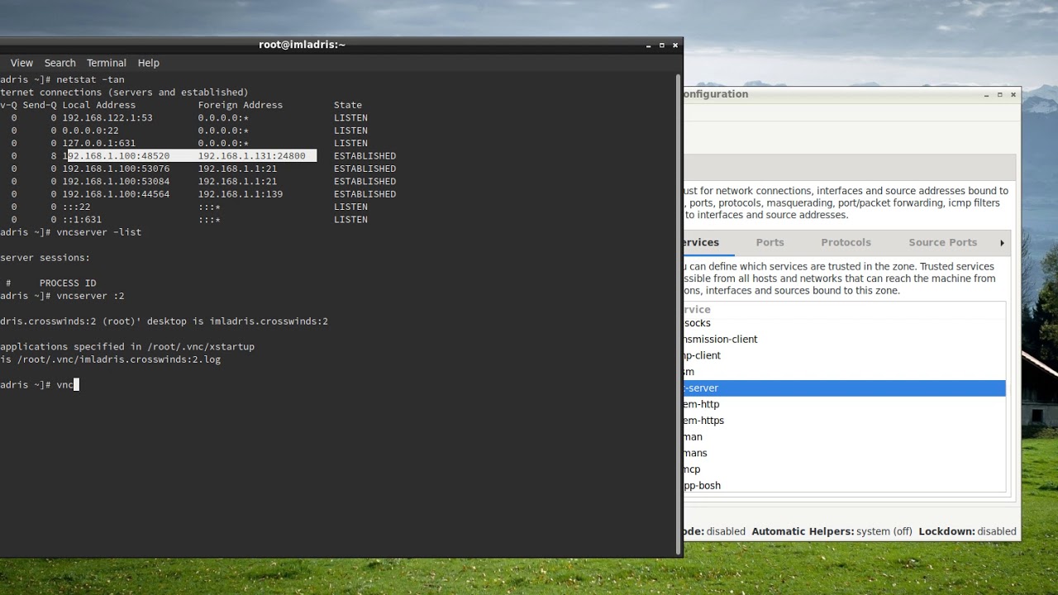
Task: Switch to the Ports tab in firewall window
Action: coord(770,242)
